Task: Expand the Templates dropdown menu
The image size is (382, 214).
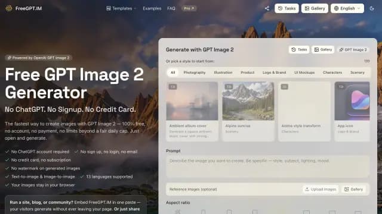Action: pos(121,8)
